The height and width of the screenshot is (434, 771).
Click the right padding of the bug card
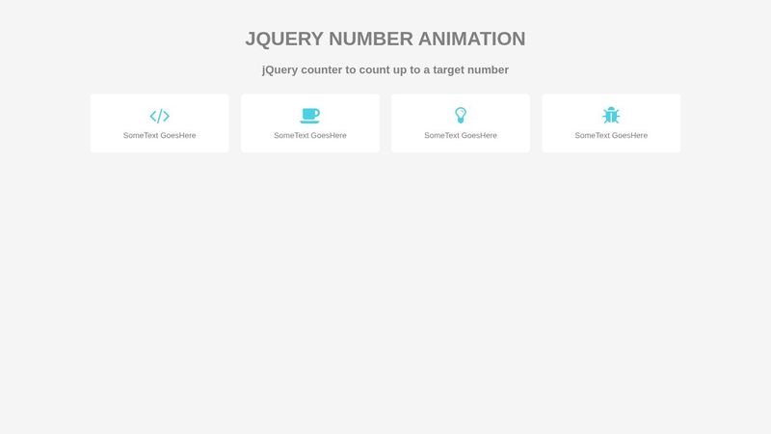coord(669,123)
